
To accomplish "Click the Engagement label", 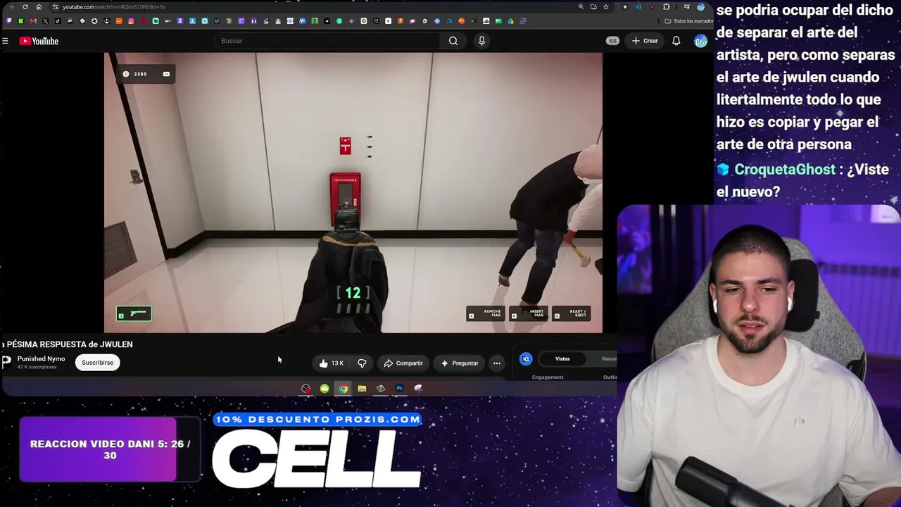I will [x=548, y=377].
